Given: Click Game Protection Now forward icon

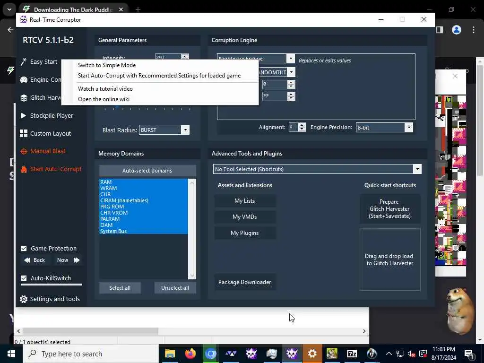Looking at the screenshot, I should tap(77, 260).
